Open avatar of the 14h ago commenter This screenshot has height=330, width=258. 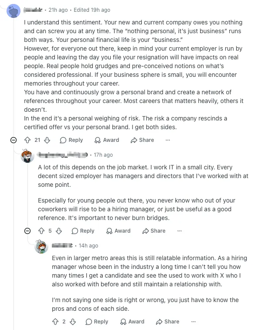(41, 247)
